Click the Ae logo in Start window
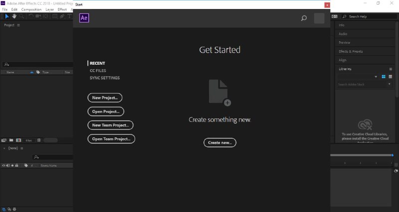The width and height of the screenshot is (399, 212). tap(84, 18)
